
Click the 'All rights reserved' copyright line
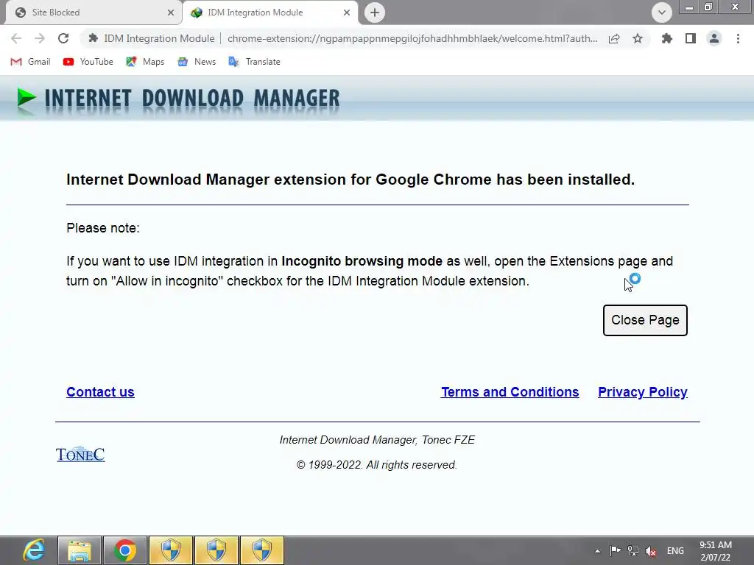376,465
